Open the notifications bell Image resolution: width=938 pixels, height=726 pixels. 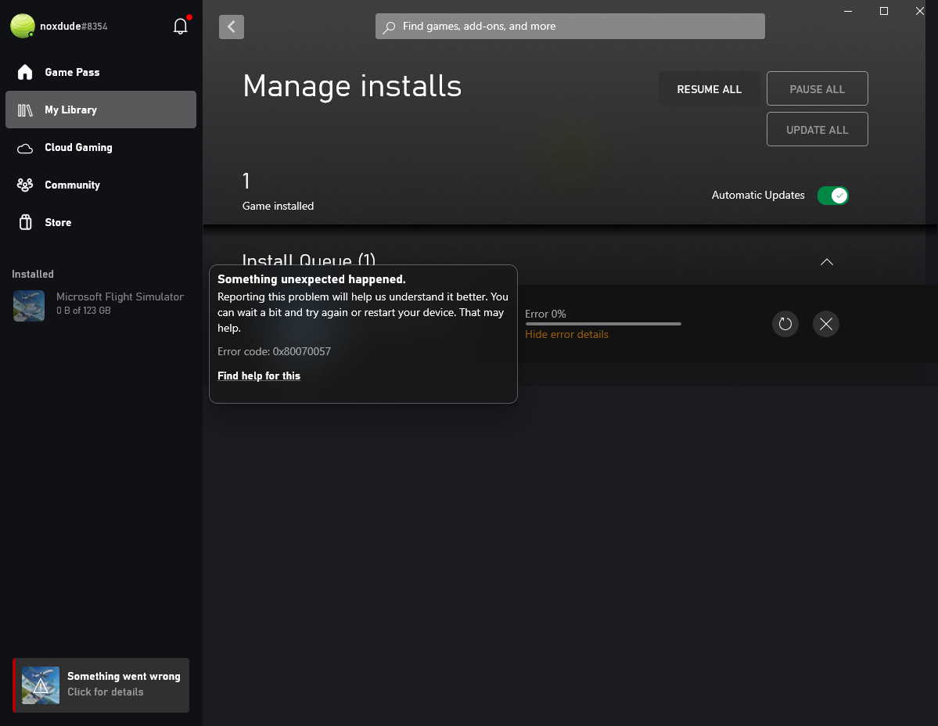pos(181,27)
